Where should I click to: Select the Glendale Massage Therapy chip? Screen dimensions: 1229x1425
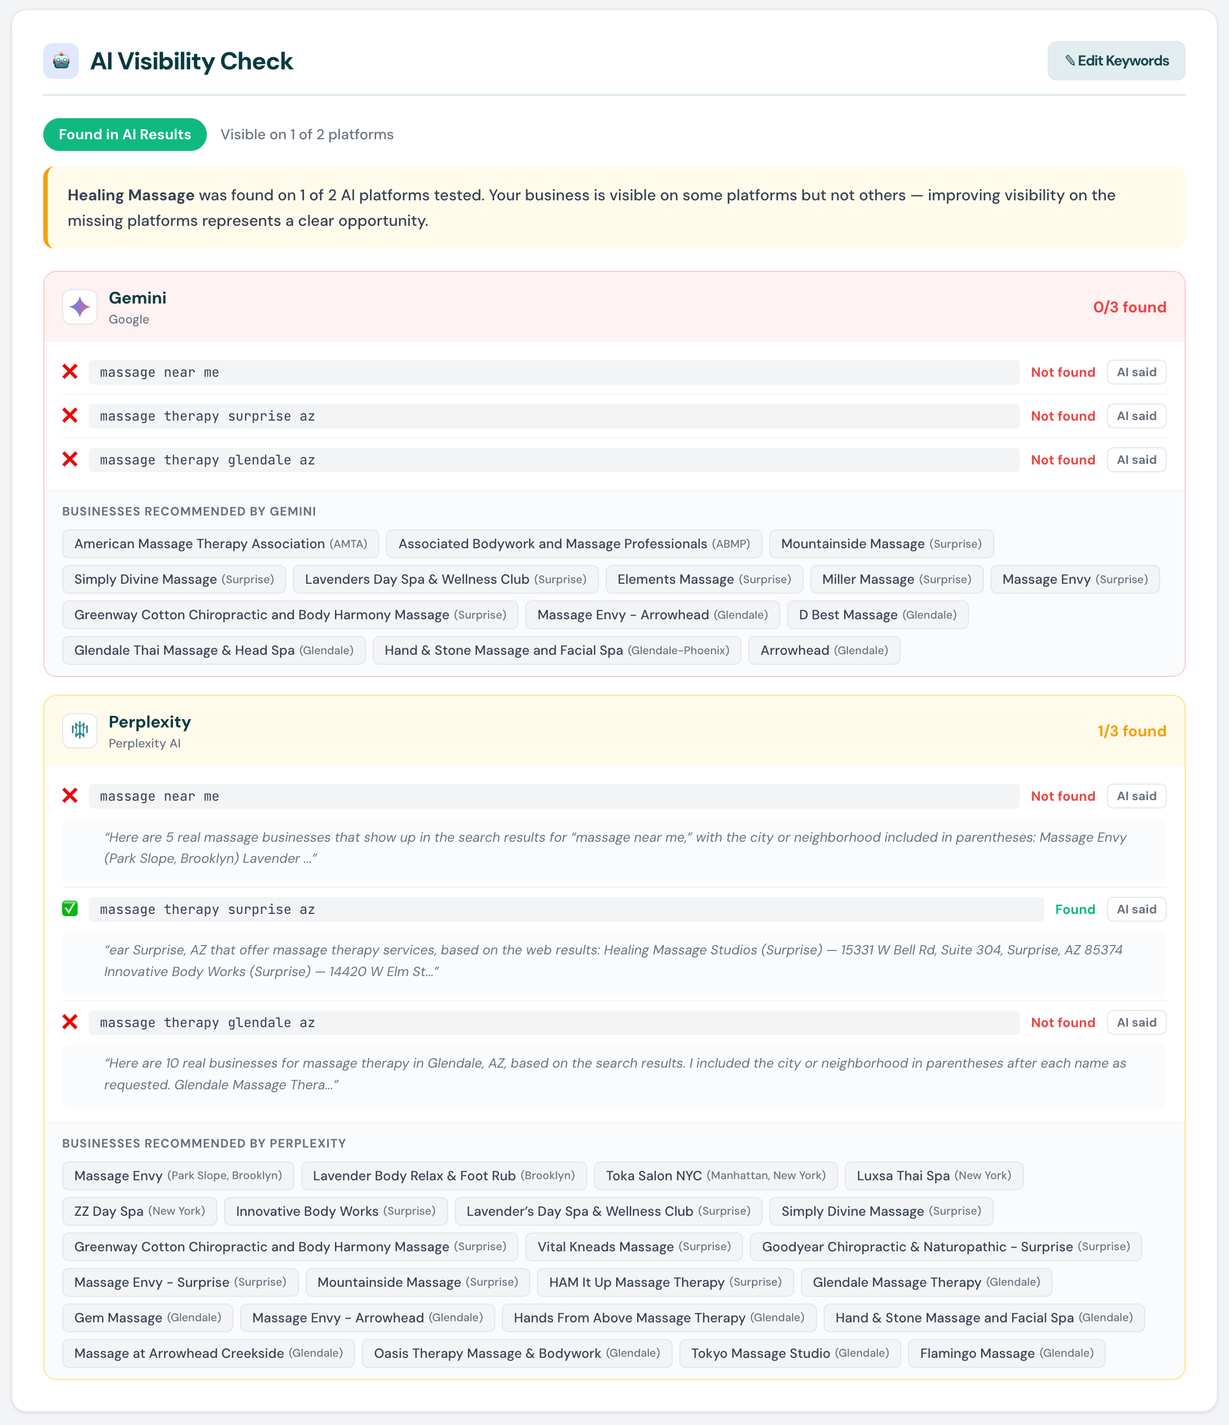[x=927, y=1282]
